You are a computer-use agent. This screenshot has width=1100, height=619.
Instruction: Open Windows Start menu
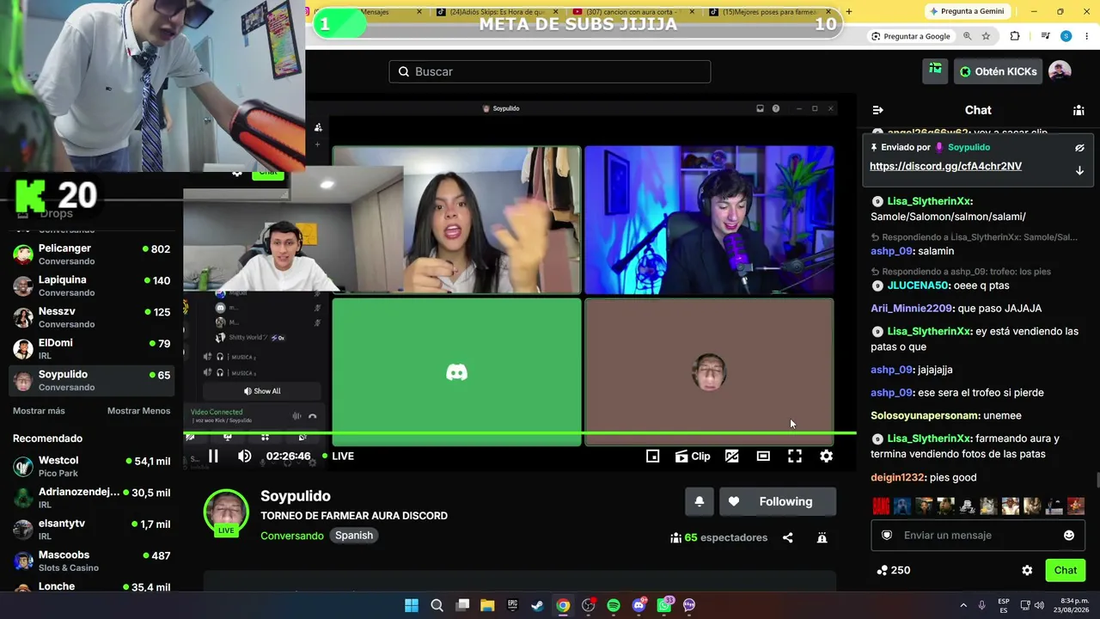412,605
